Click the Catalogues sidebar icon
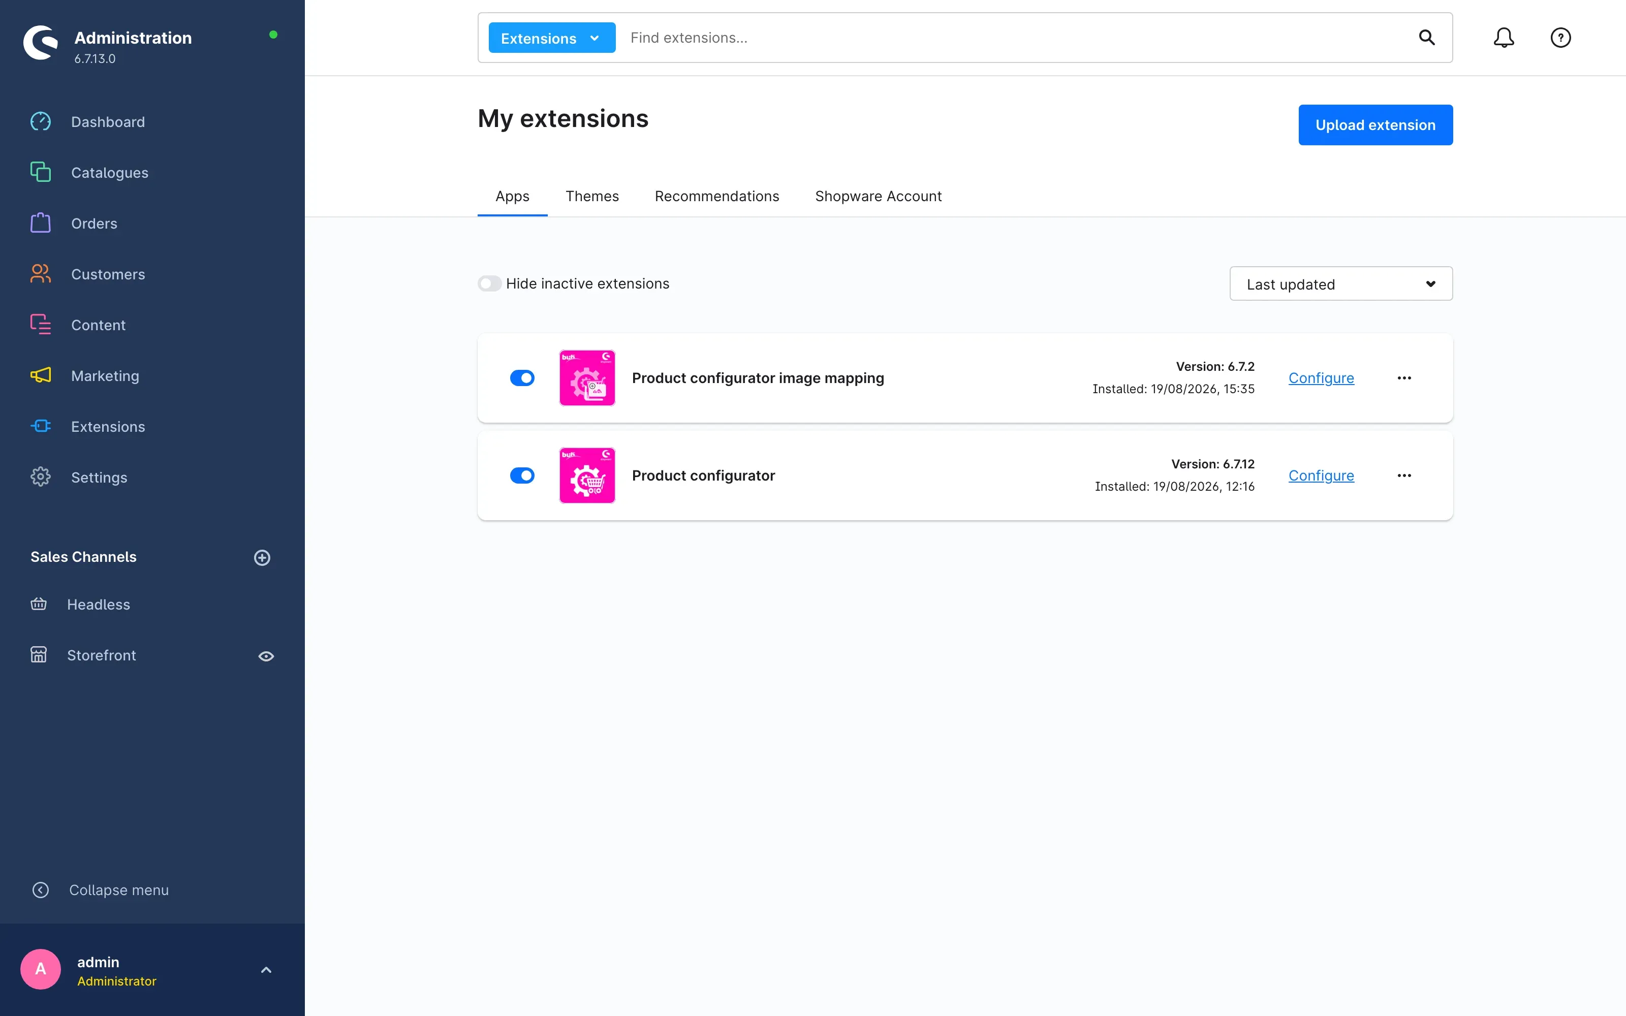This screenshot has width=1626, height=1016. coord(40,172)
